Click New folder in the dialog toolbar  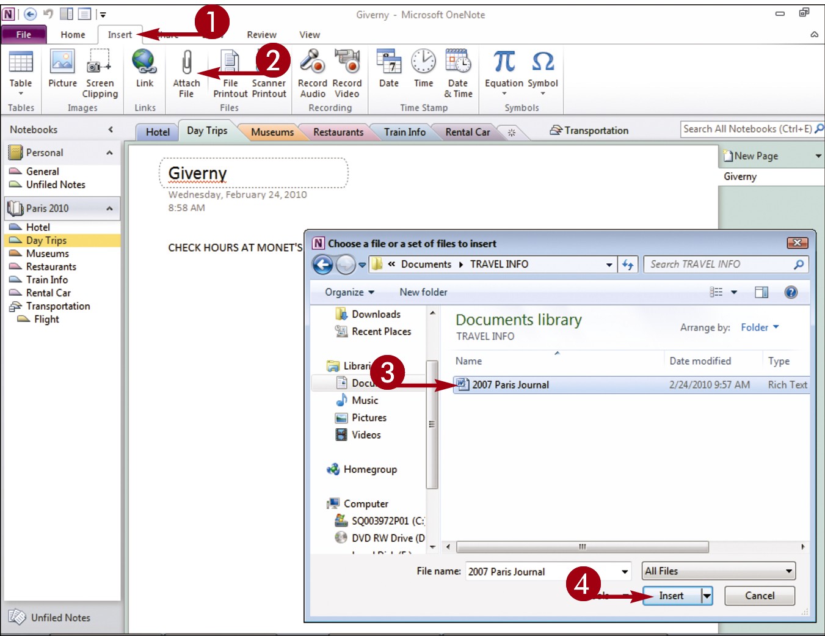click(x=423, y=292)
